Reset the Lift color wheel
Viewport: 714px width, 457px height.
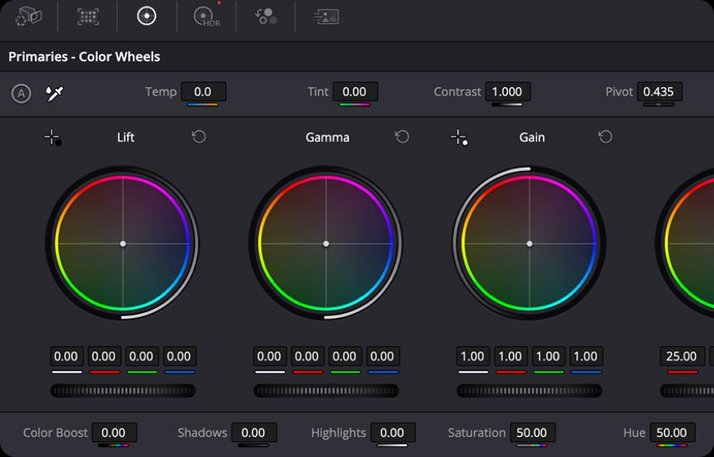click(199, 137)
